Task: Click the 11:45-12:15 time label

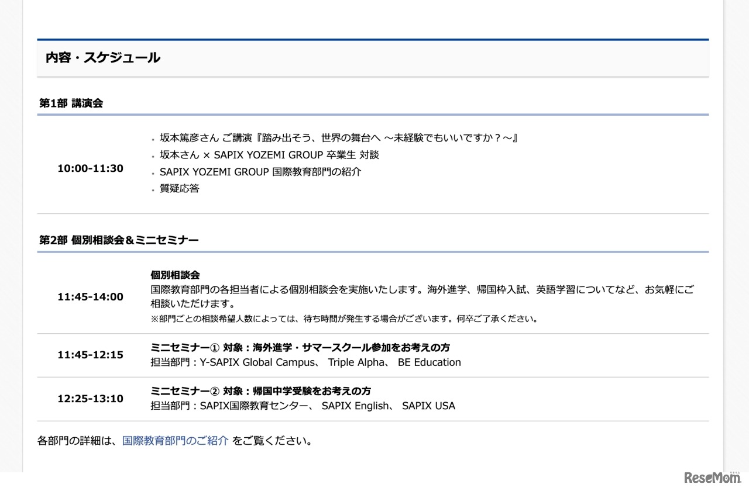Action: click(x=90, y=355)
